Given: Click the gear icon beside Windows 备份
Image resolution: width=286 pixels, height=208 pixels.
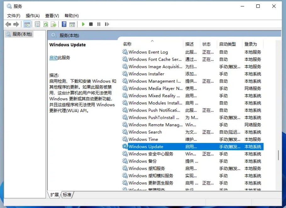Looking at the screenshot, I should (x=125, y=161).
